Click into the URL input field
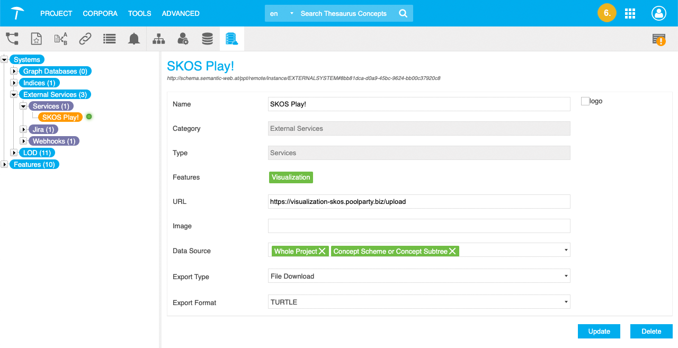The image size is (678, 348). [419, 202]
